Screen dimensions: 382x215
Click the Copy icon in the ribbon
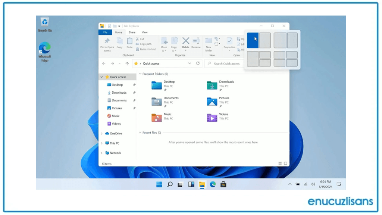pyautogui.click(x=119, y=41)
